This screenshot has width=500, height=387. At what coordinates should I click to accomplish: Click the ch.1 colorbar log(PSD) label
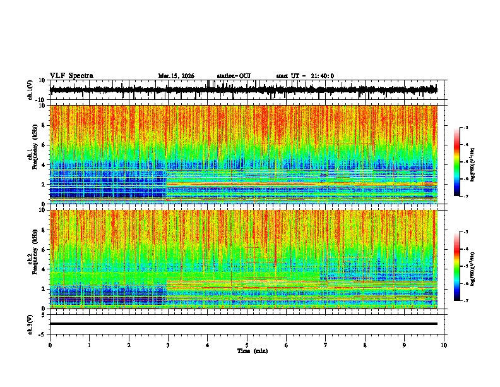473,165
